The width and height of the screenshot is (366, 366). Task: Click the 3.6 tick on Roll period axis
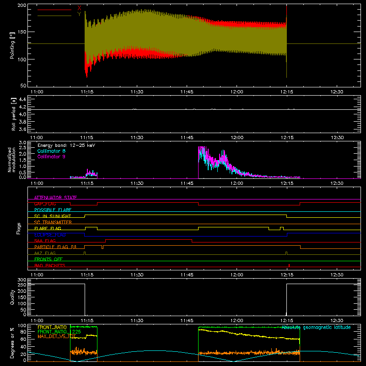coord(22,129)
